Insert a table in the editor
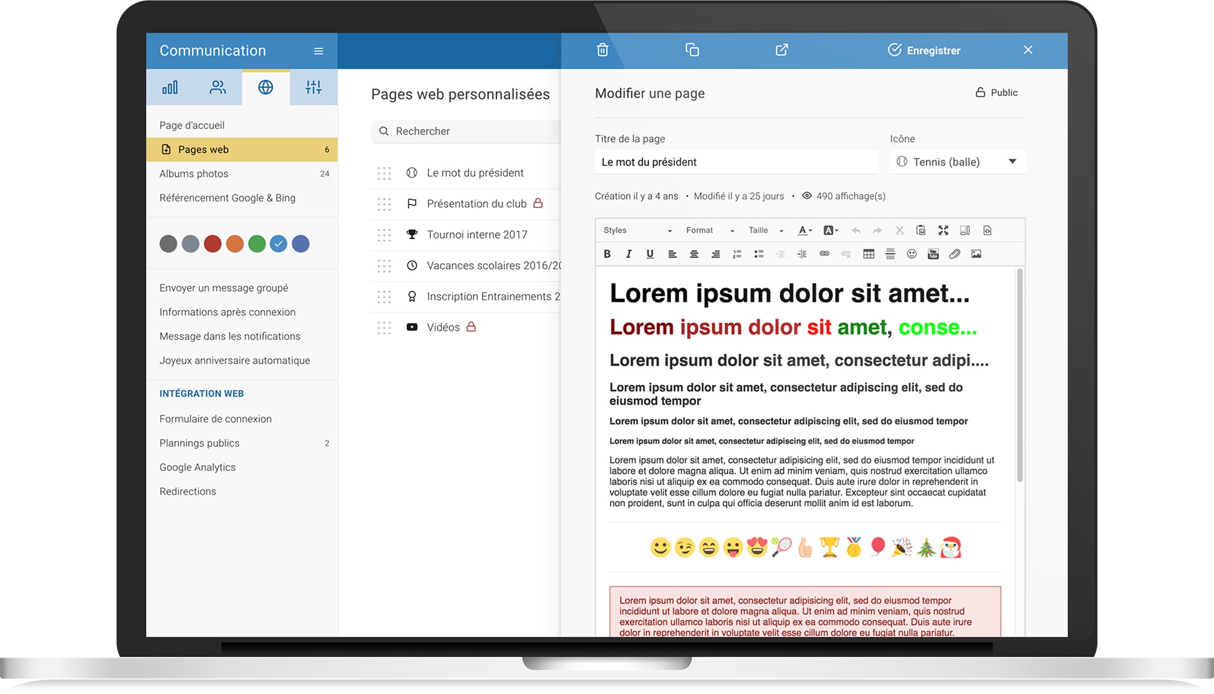 pos(867,254)
